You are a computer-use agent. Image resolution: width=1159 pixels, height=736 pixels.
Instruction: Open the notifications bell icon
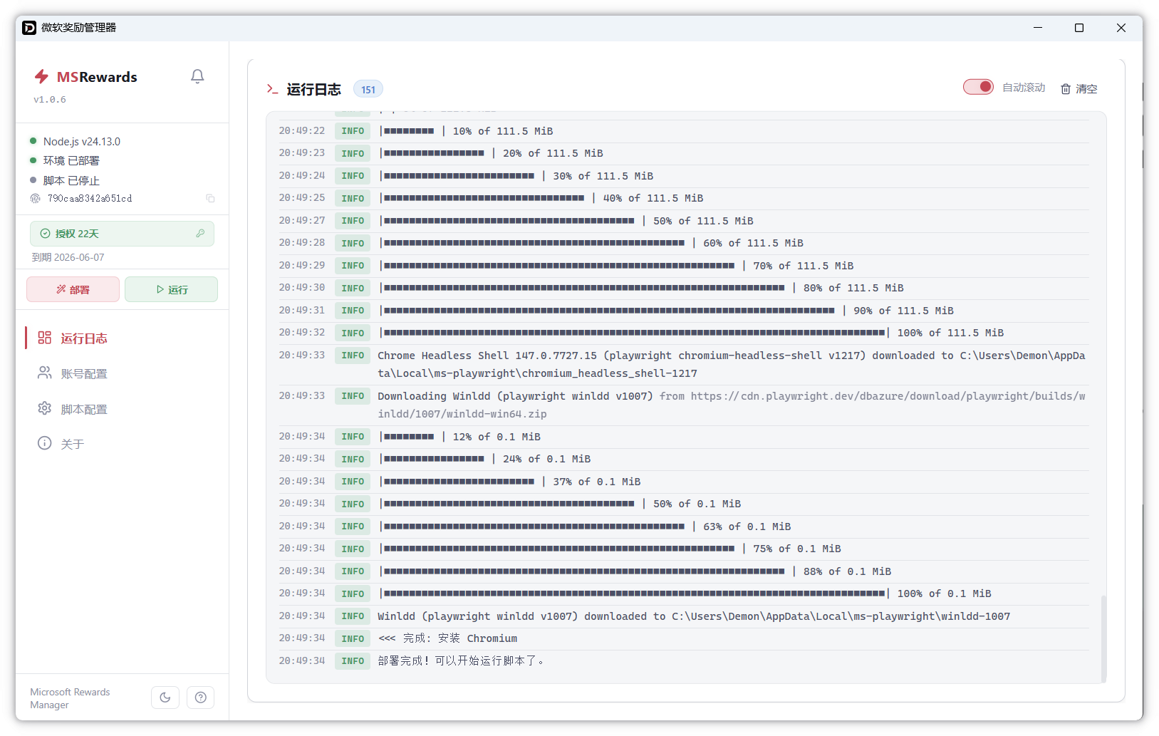click(x=197, y=76)
